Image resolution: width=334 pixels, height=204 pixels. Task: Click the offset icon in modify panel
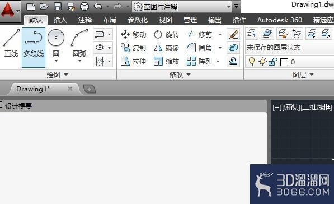(x=233, y=62)
